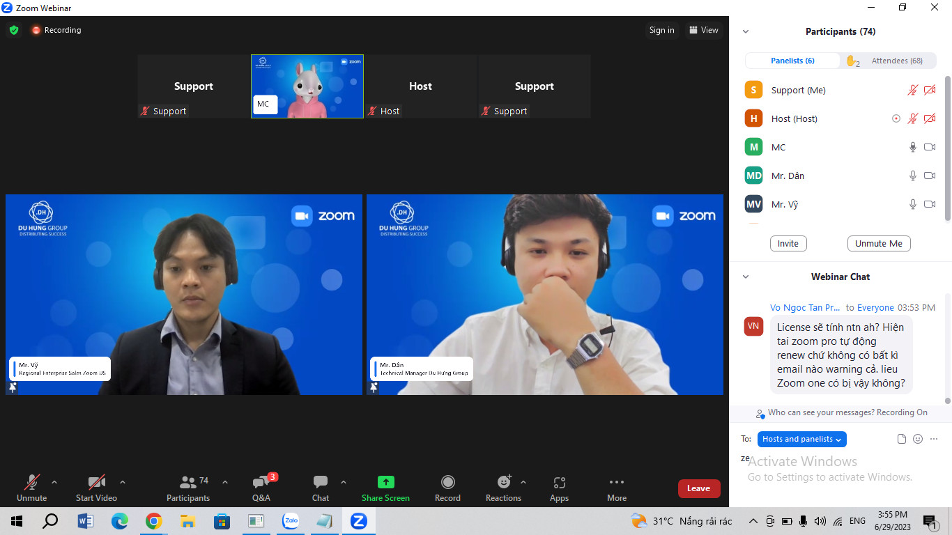
Task: Open the Reactions picker
Action: pyautogui.click(x=503, y=482)
